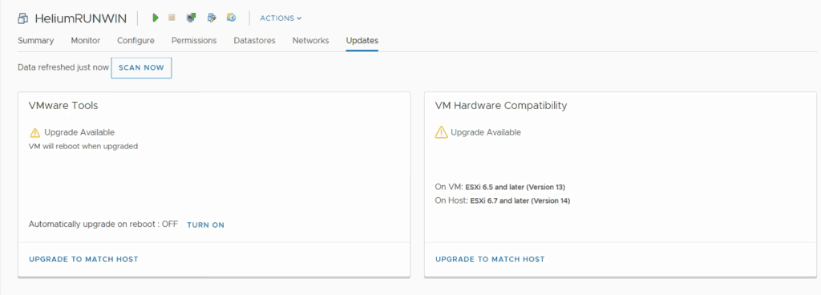The image size is (821, 295).
Task: Click the HeliumRUNWIN virtual machine icon
Action: click(23, 18)
